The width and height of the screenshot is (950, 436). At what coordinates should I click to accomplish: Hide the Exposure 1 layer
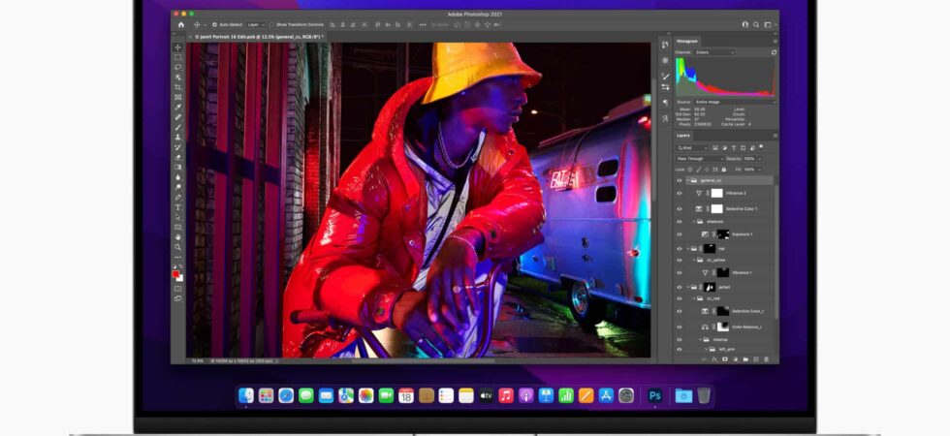point(680,234)
